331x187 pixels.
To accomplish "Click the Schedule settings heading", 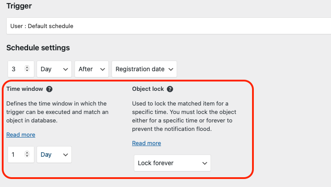I will (38, 48).
